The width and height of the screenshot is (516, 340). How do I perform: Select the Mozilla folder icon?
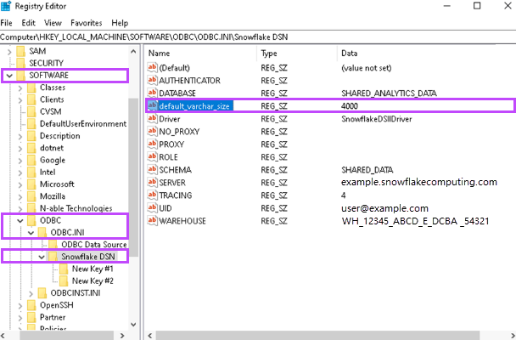[x=31, y=196]
